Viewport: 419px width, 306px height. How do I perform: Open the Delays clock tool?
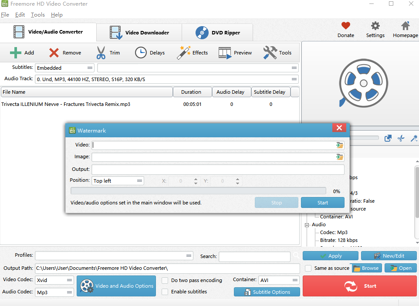(141, 53)
